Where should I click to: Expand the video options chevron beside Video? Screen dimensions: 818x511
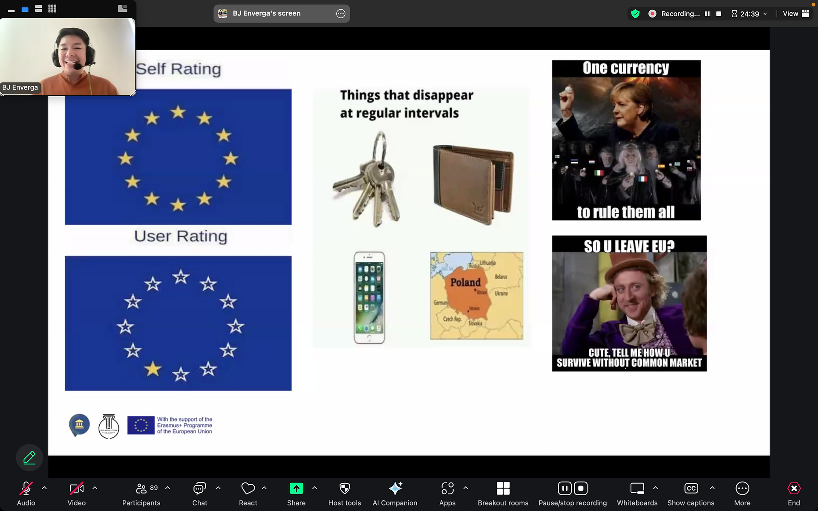point(95,488)
